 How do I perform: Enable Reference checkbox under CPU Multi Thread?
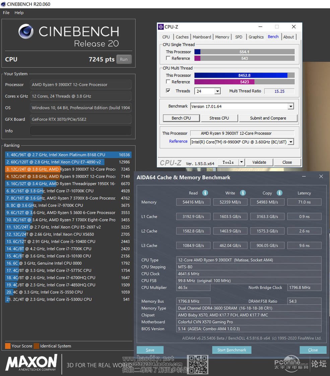tap(168, 82)
